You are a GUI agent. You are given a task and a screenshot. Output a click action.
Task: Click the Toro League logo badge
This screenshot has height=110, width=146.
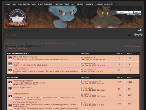click(x=17, y=18)
